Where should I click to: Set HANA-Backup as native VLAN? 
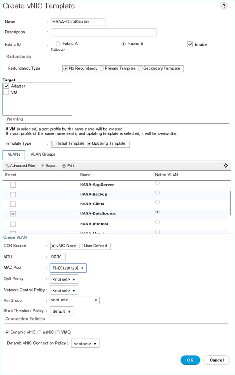click(157, 193)
